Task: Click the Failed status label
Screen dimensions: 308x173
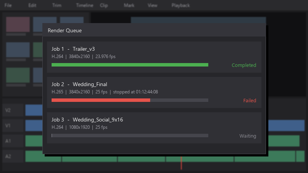Action: (249, 100)
